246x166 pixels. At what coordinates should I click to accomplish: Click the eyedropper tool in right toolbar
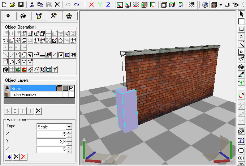coord(241,75)
